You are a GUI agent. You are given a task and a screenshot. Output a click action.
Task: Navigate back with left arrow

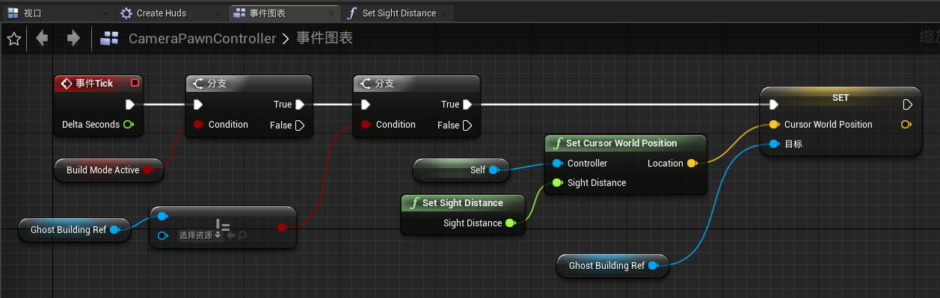pyautogui.click(x=42, y=38)
